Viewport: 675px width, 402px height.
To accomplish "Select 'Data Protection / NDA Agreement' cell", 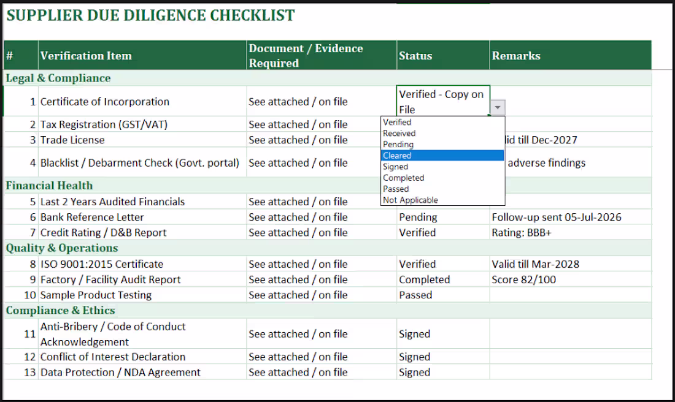I will 142,373.
